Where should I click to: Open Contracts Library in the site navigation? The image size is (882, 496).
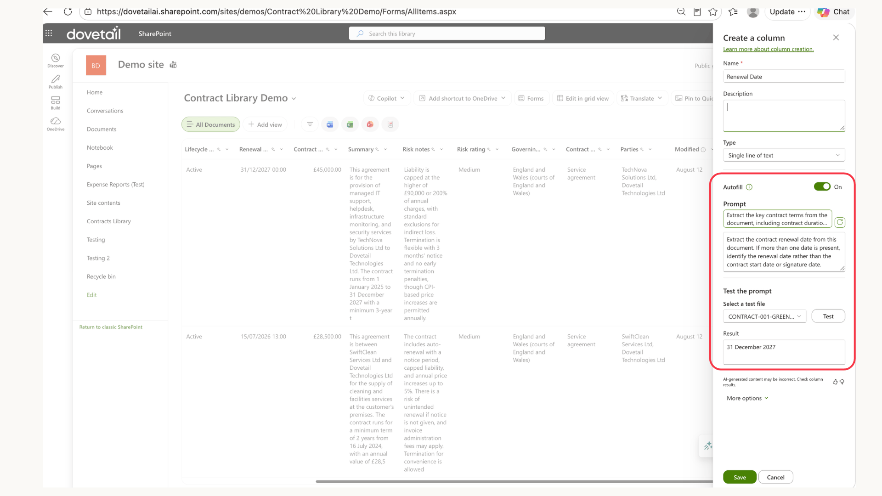pos(109,221)
